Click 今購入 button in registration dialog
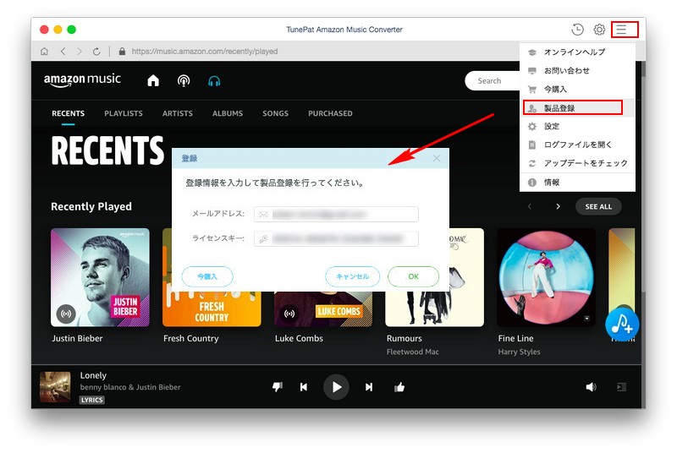677x453 pixels. point(207,276)
